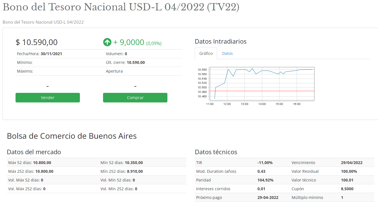Click the green up-arrow price change icon
378x204 pixels.
(x=107, y=42)
